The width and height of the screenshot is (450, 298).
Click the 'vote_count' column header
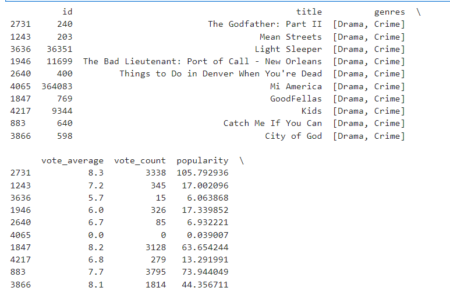pos(140,160)
